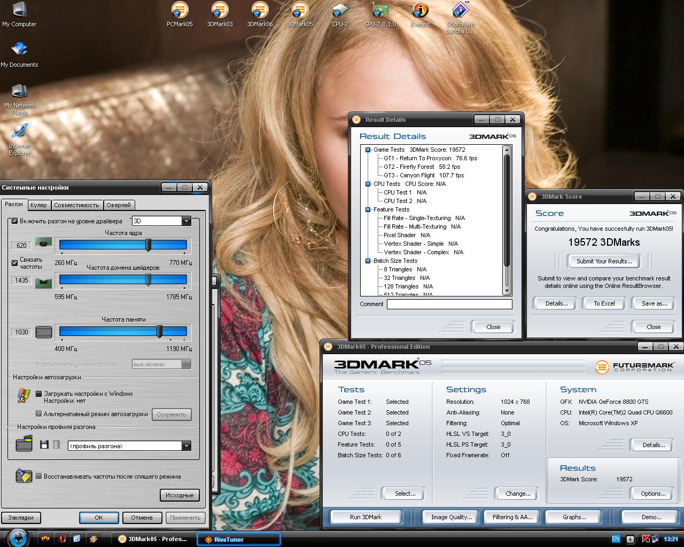Open My Computer on the desktop
The image size is (684, 547).
[x=19, y=14]
